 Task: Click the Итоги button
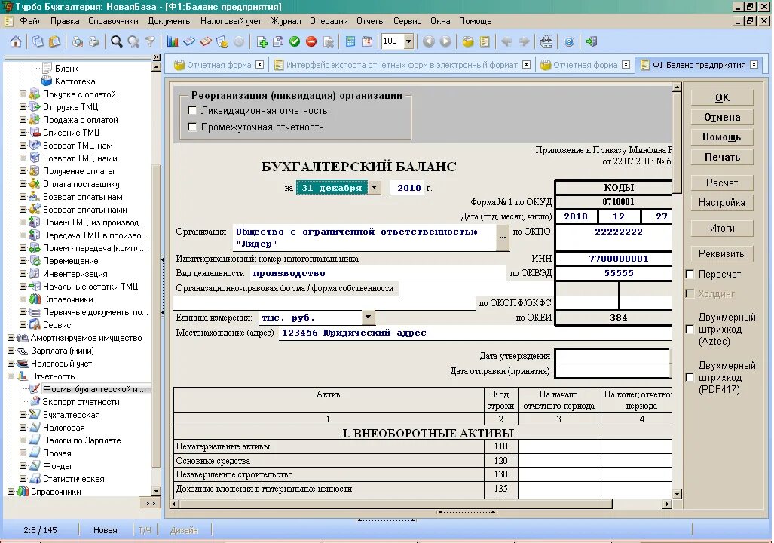point(722,229)
